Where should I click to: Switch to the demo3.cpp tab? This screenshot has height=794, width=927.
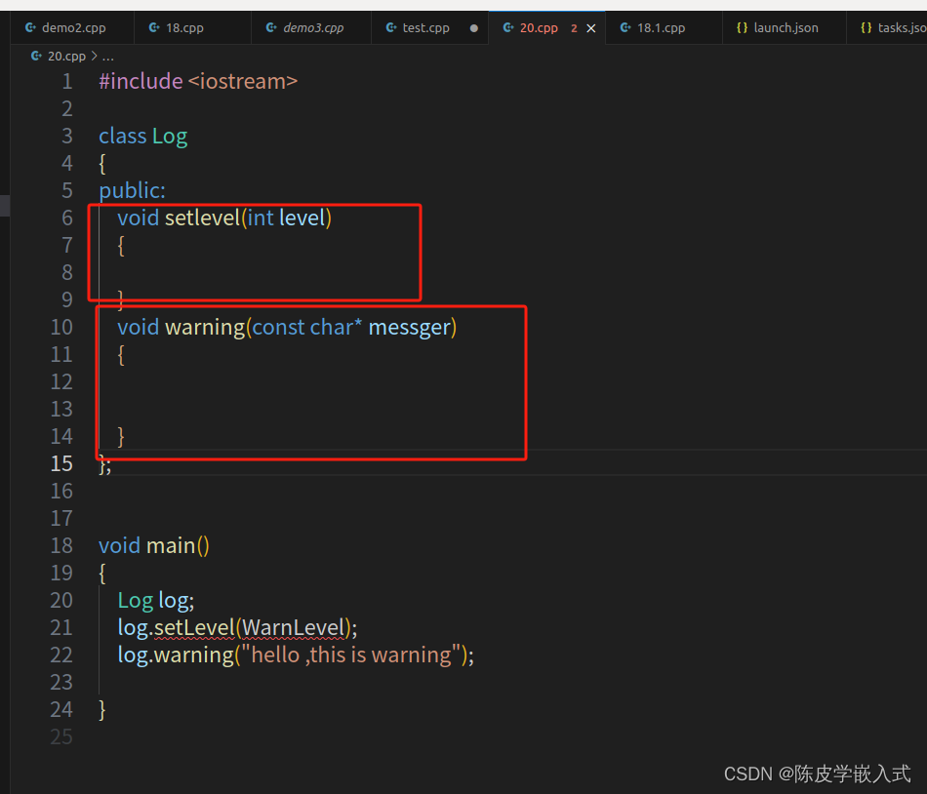point(311,27)
